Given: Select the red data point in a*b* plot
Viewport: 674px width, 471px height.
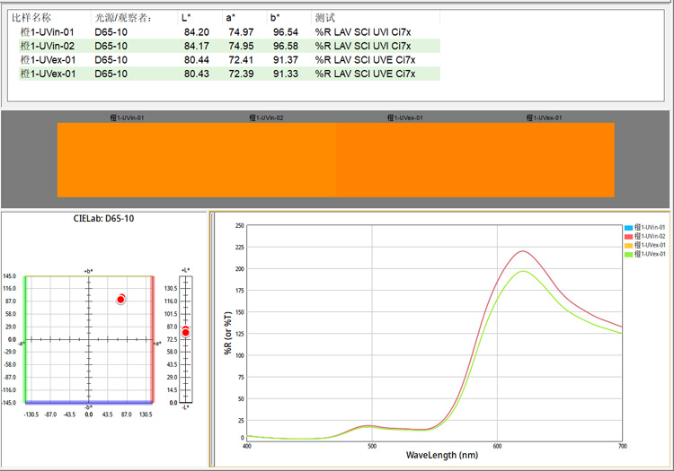Looking at the screenshot, I should pos(121,299).
